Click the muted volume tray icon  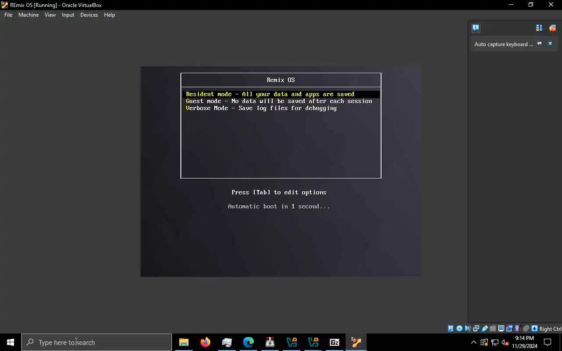pos(505,342)
